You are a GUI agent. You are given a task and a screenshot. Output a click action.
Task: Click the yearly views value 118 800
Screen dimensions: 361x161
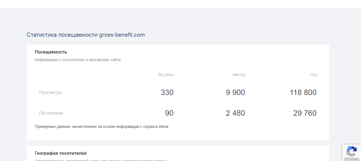pos(303,92)
